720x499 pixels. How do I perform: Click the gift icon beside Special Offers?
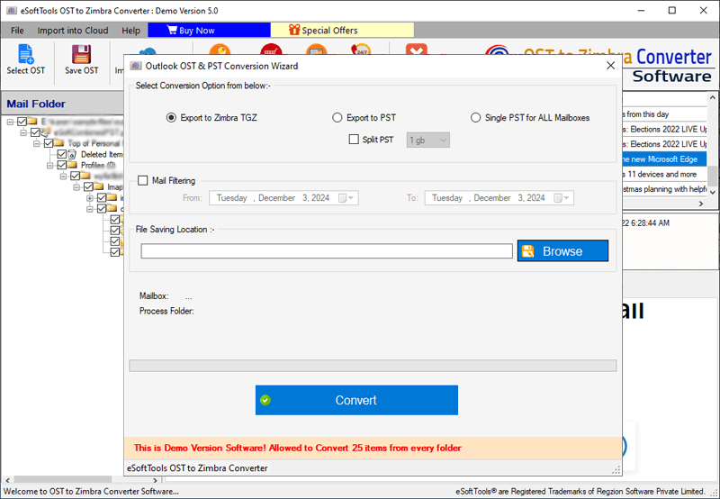coord(294,30)
